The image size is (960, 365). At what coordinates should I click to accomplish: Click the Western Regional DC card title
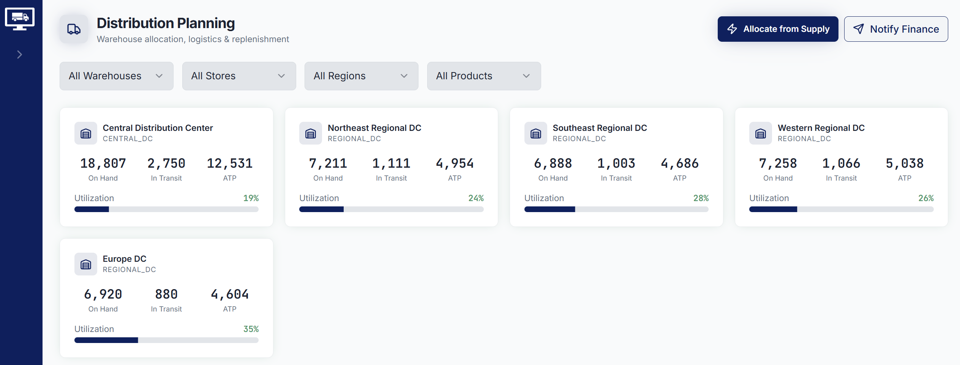click(821, 128)
